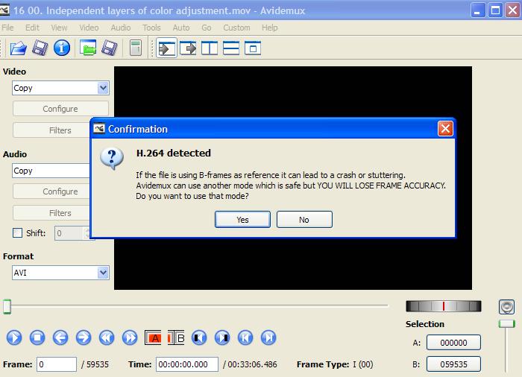Select the side-by-side preview icon
522x377 pixels.
tap(210, 48)
